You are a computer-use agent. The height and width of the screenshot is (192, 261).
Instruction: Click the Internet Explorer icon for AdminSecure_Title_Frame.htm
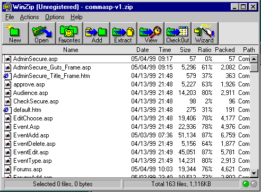point(7,76)
